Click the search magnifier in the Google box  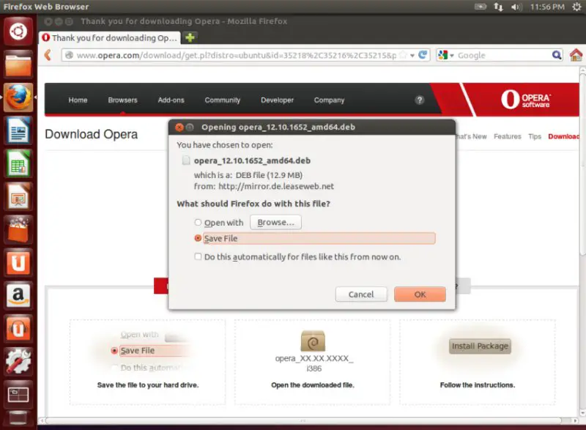pyautogui.click(x=557, y=55)
